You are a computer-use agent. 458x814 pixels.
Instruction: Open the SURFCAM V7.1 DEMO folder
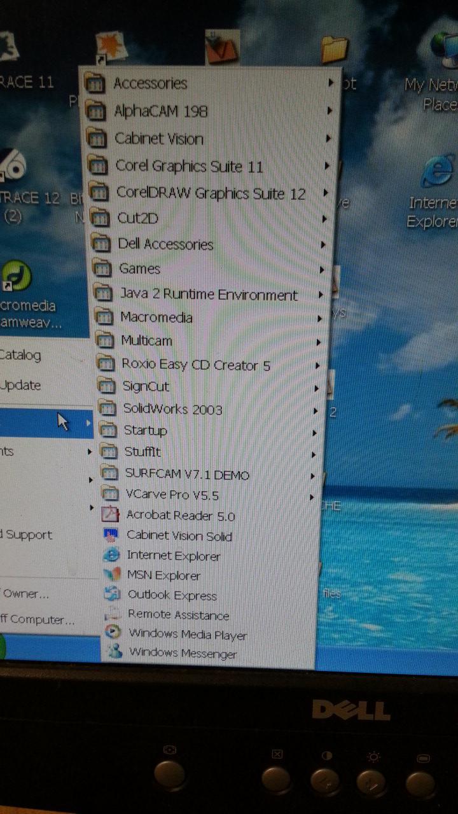(x=186, y=474)
